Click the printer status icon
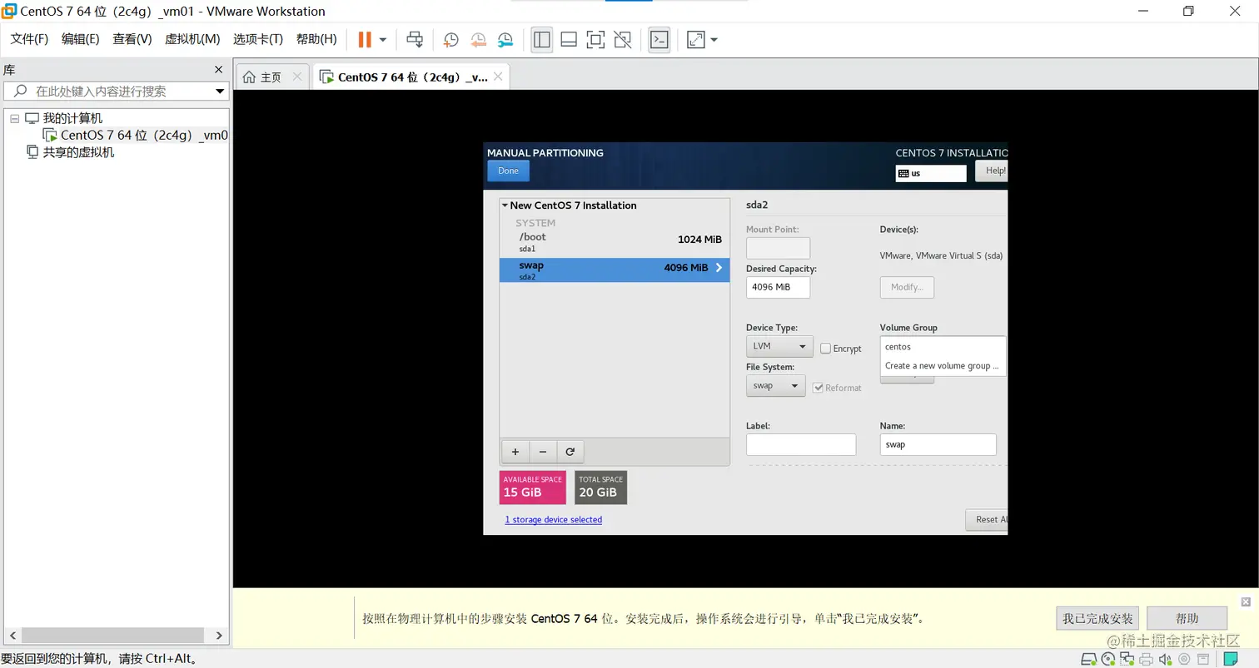The height and width of the screenshot is (668, 1259). (x=1147, y=660)
